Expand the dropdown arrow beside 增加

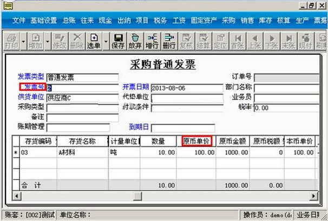tap(48, 41)
